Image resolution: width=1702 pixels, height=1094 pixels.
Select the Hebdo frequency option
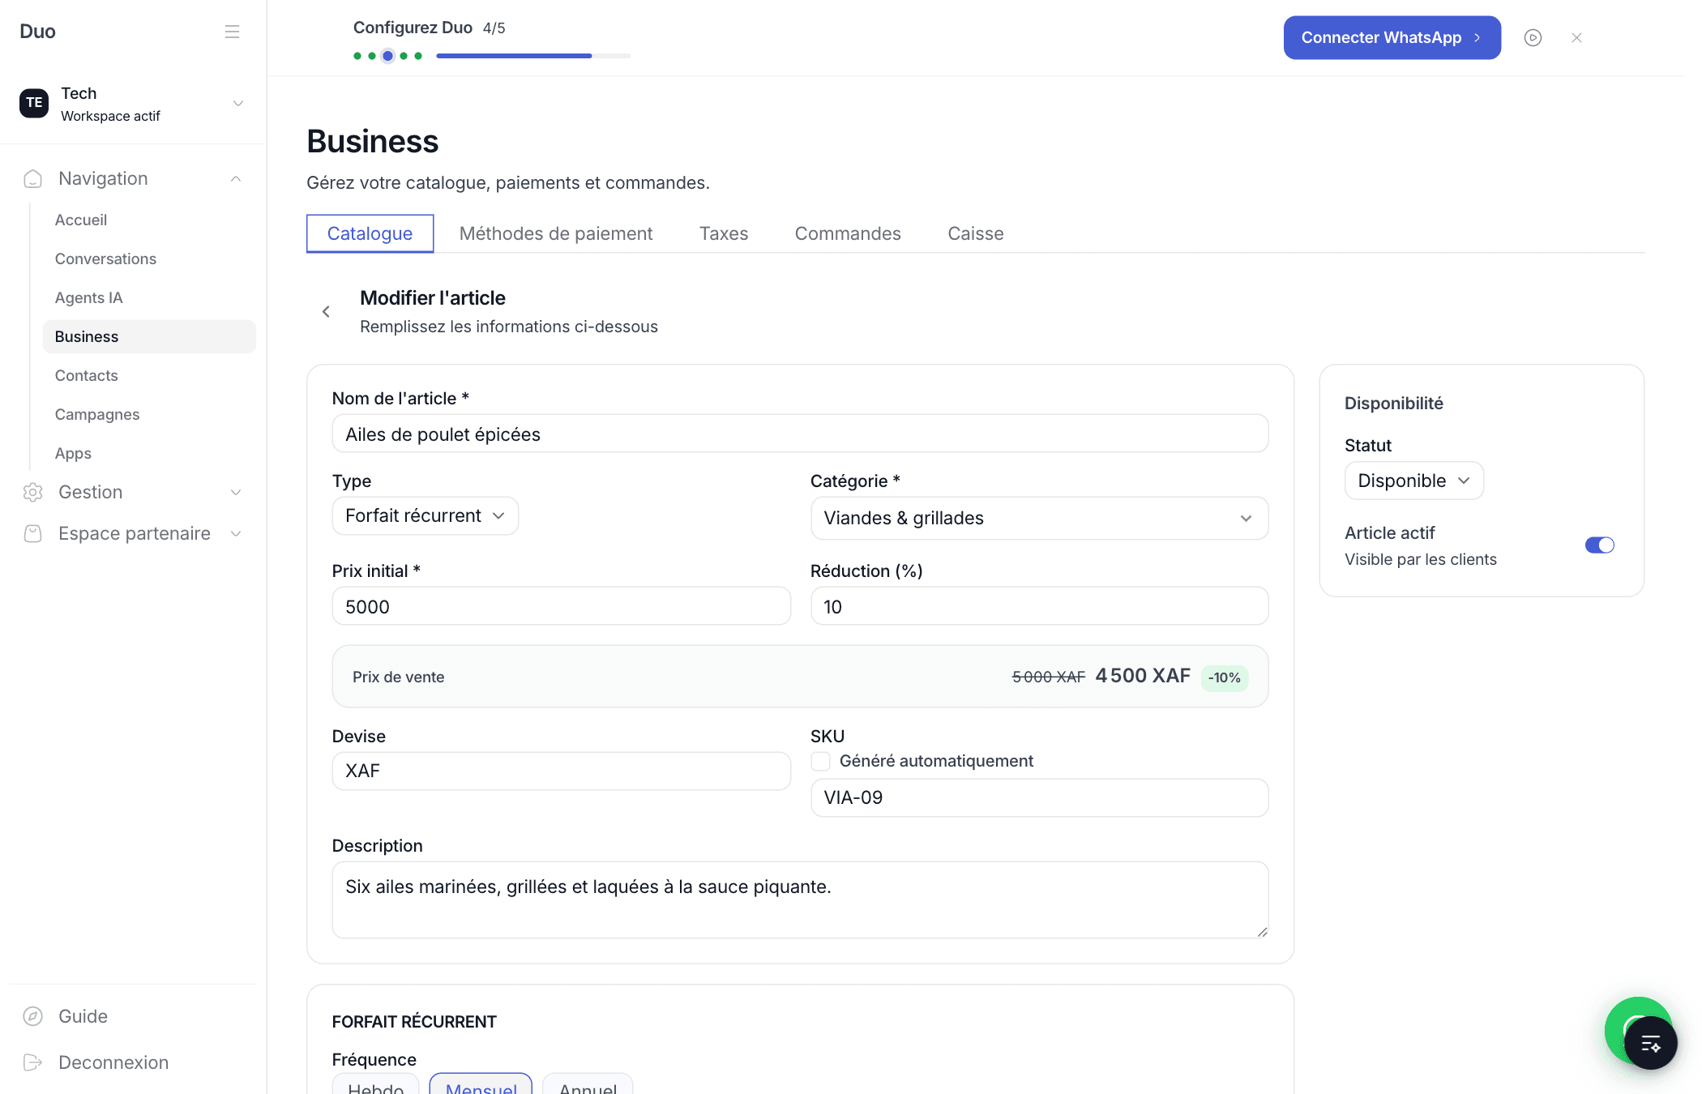[x=375, y=1084]
